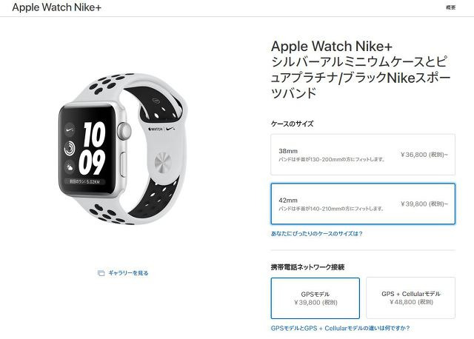Screen dimensions: 474x339
Task: Click the ¥36,800 price for 38mm
Action: (x=424, y=155)
